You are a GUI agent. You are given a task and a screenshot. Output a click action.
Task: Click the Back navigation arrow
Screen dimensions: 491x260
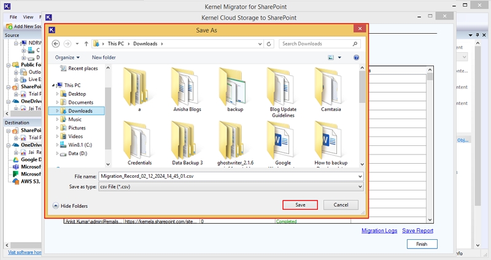[x=56, y=44]
